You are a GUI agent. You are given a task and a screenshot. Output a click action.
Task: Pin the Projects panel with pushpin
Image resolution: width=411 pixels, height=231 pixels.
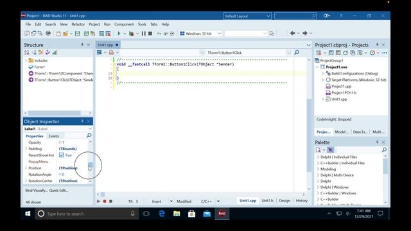(377, 45)
